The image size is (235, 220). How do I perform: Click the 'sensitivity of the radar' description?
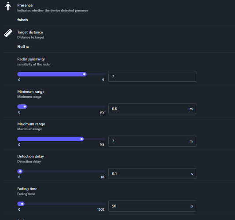(x=34, y=64)
